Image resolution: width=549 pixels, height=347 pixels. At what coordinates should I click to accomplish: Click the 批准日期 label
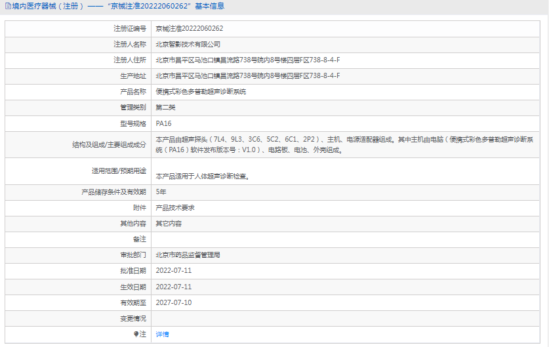point(133,271)
